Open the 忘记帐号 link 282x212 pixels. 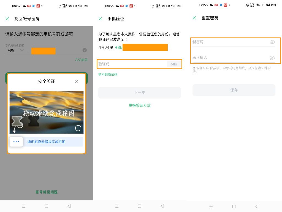coord(82,60)
